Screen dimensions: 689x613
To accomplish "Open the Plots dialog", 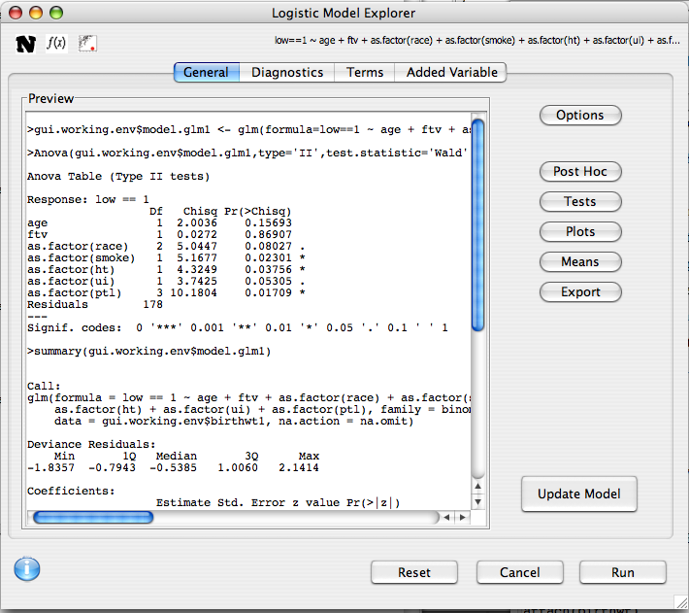I will [x=580, y=232].
